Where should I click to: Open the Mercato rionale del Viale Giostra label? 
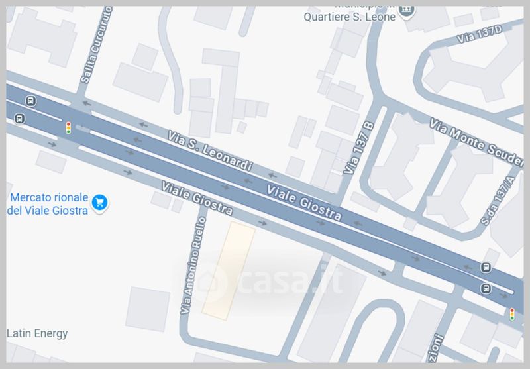[48, 204]
